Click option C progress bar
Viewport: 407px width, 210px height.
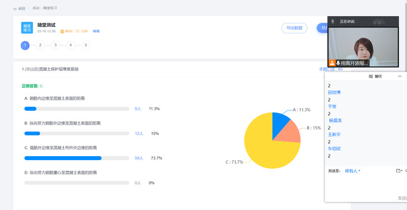76,158
